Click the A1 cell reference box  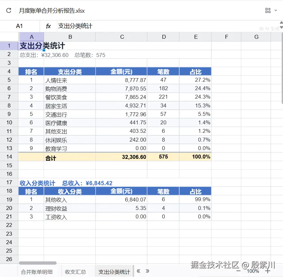[20, 26]
